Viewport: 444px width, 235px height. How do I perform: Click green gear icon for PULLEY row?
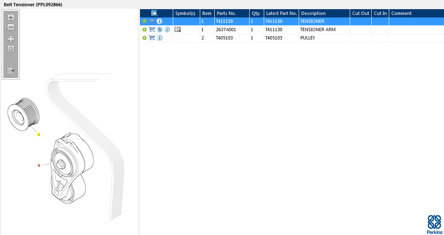click(x=145, y=38)
